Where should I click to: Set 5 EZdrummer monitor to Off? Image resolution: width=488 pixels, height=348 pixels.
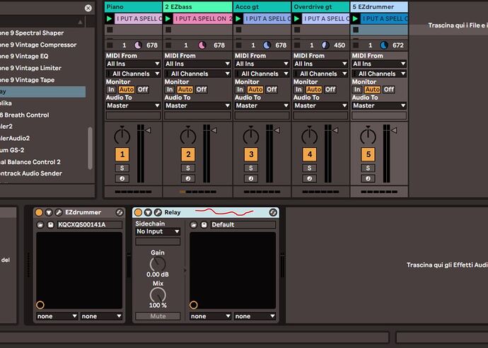click(x=389, y=90)
